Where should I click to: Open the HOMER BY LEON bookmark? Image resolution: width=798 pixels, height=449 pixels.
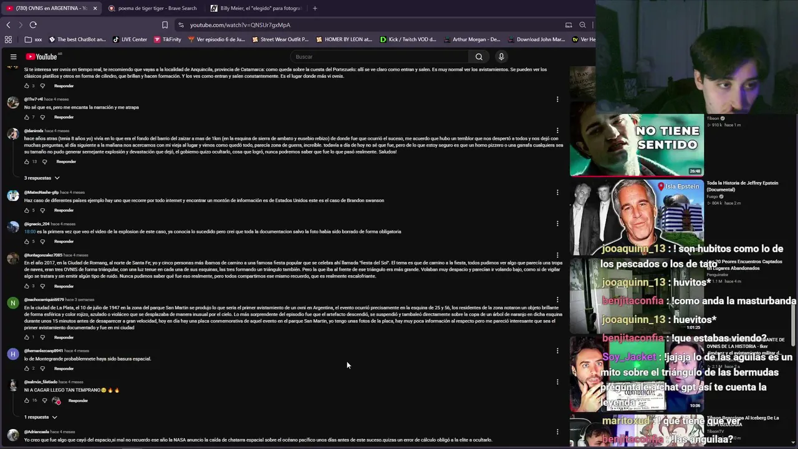click(x=344, y=39)
